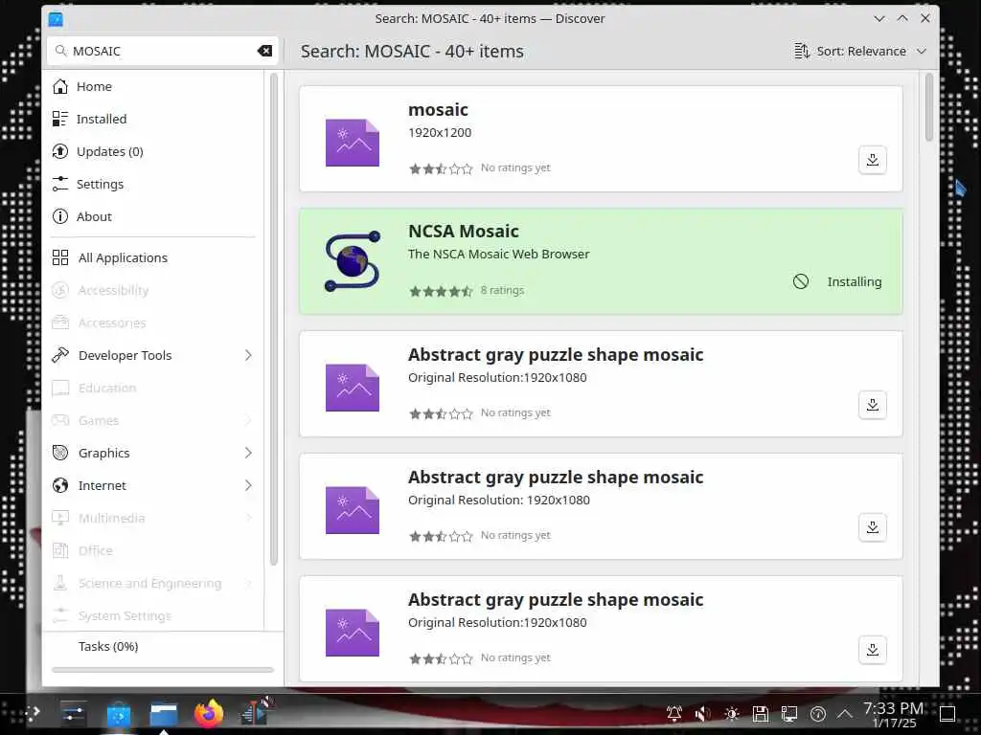The height and width of the screenshot is (735, 981).
Task: Install third Abstract gray puzzle shape mosaic
Action: click(872, 650)
